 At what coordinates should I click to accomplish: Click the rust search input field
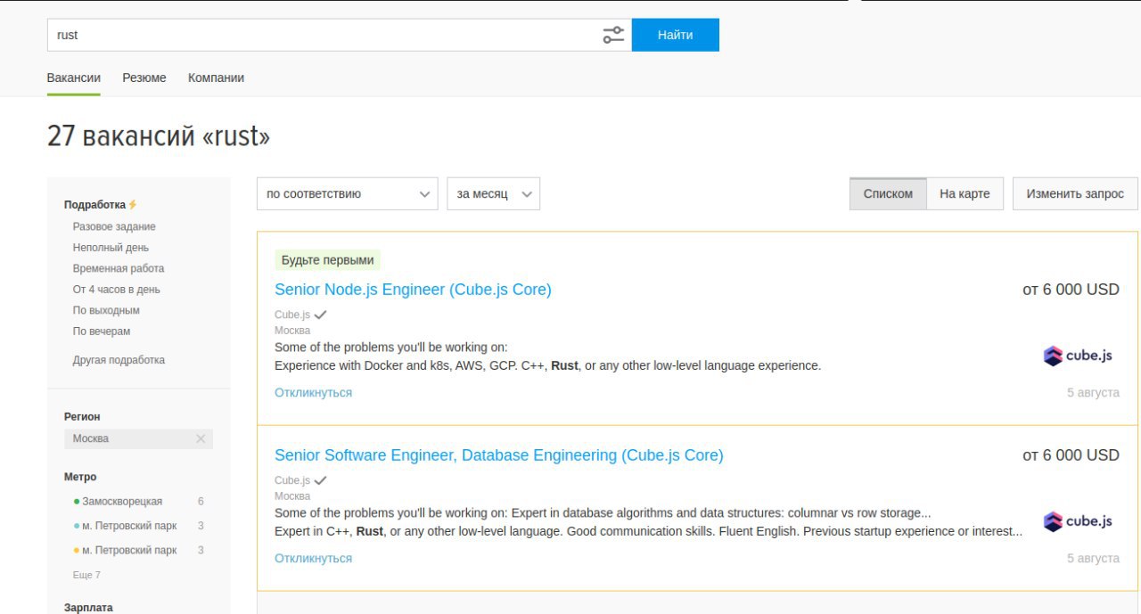pyautogui.click(x=321, y=35)
